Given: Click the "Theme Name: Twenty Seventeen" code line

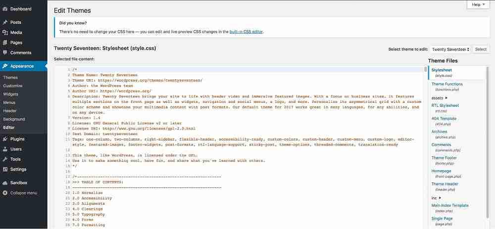Looking at the screenshot, I should [x=105, y=75].
